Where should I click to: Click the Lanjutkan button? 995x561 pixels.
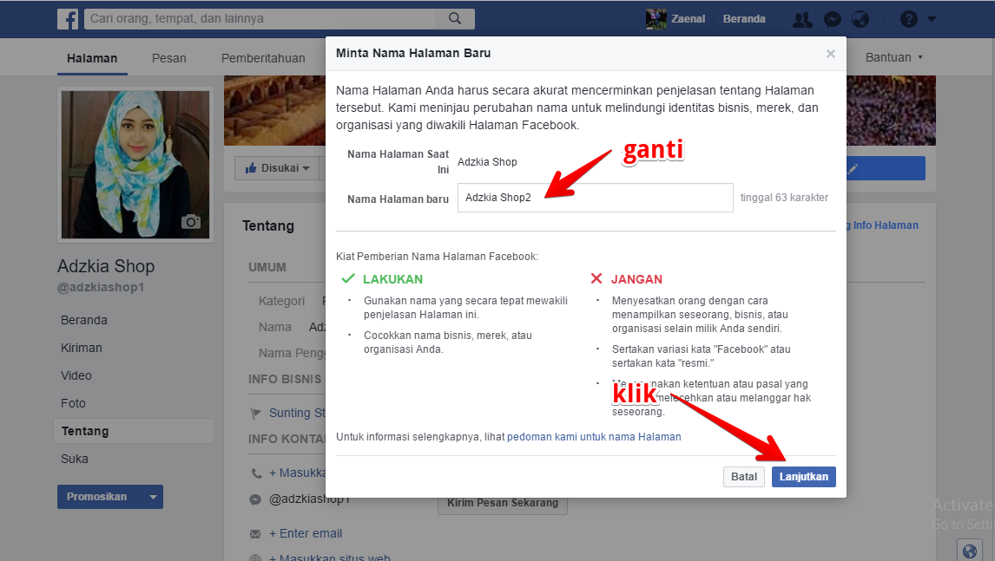pyautogui.click(x=803, y=477)
